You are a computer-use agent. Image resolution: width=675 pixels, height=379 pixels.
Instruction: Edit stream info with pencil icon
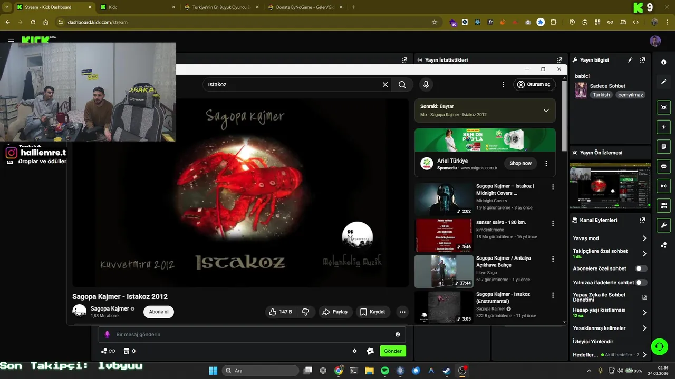[x=630, y=60]
